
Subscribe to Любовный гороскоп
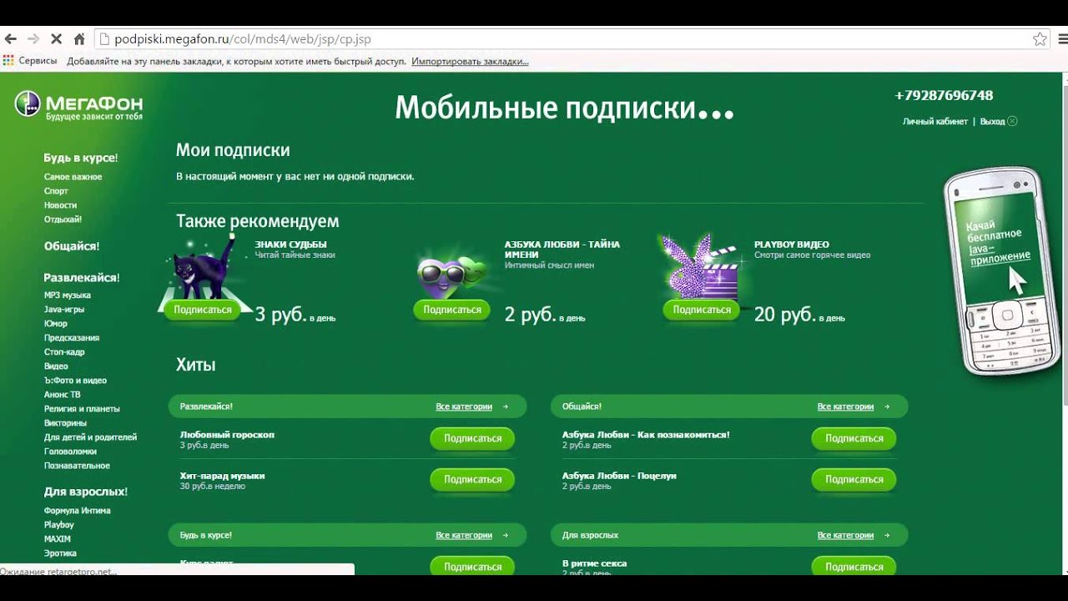(472, 438)
